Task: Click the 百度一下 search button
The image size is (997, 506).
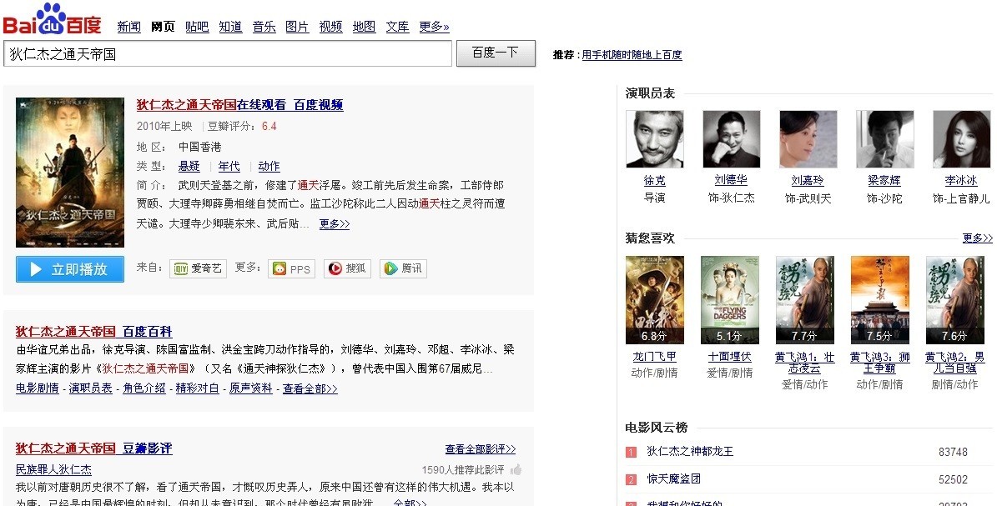Action: (x=496, y=53)
